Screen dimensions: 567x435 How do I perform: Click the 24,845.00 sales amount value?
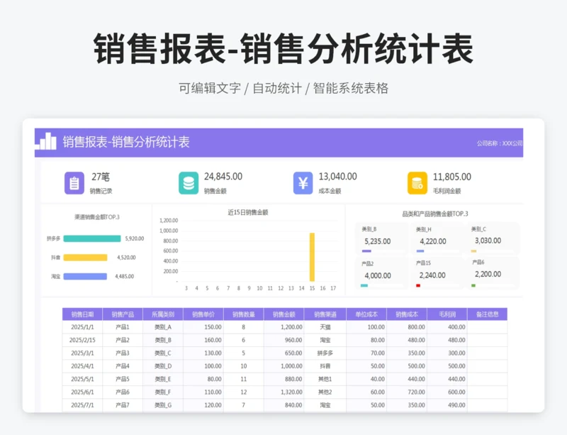[223, 177]
